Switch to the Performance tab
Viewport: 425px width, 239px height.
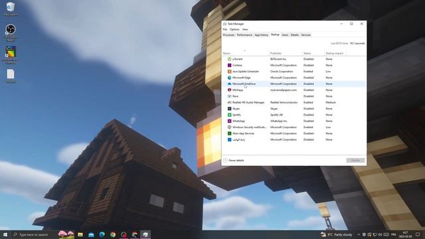coord(244,35)
